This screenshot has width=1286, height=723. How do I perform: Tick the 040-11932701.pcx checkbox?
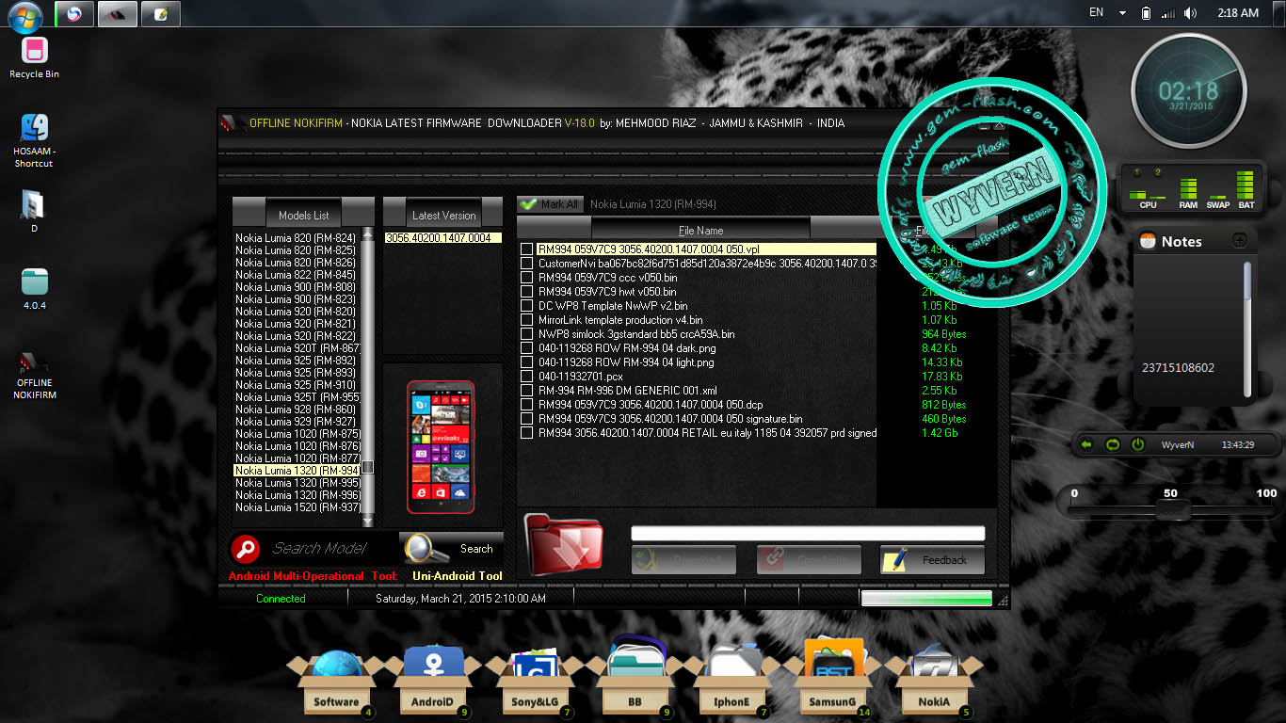coord(526,377)
